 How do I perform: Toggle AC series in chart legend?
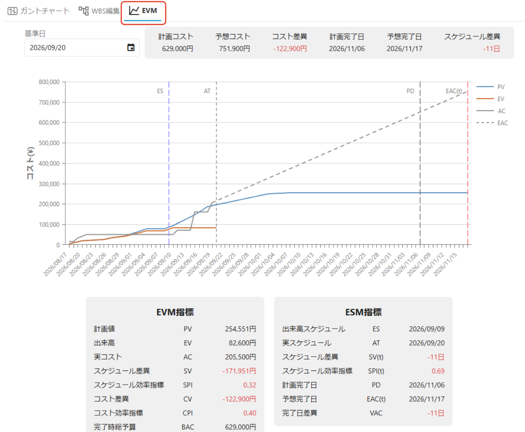pyautogui.click(x=491, y=111)
